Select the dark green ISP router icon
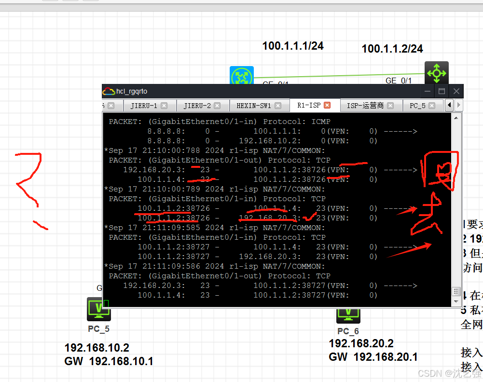483x382 pixels. click(437, 73)
